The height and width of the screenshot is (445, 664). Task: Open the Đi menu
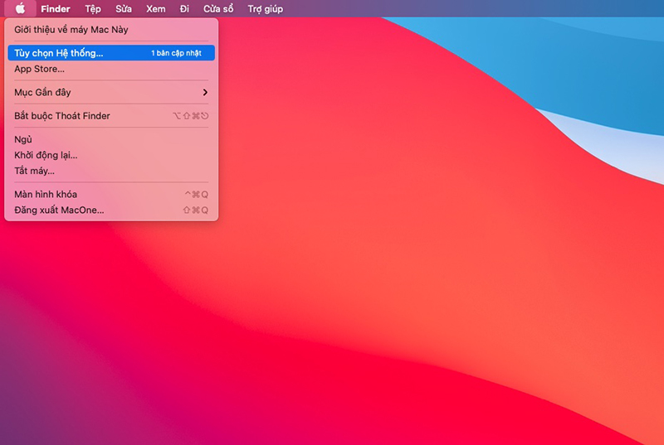184,9
